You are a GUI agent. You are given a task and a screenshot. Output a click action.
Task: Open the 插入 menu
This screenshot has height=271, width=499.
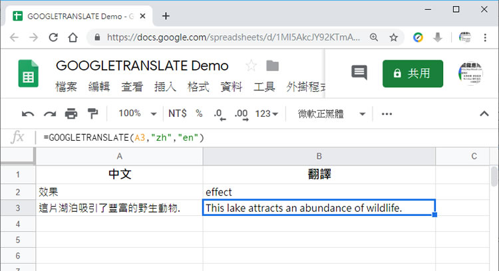[x=165, y=87]
